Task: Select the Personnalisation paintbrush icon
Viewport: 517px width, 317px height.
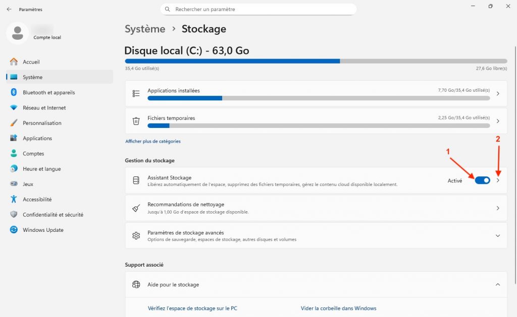Action: 14,123
